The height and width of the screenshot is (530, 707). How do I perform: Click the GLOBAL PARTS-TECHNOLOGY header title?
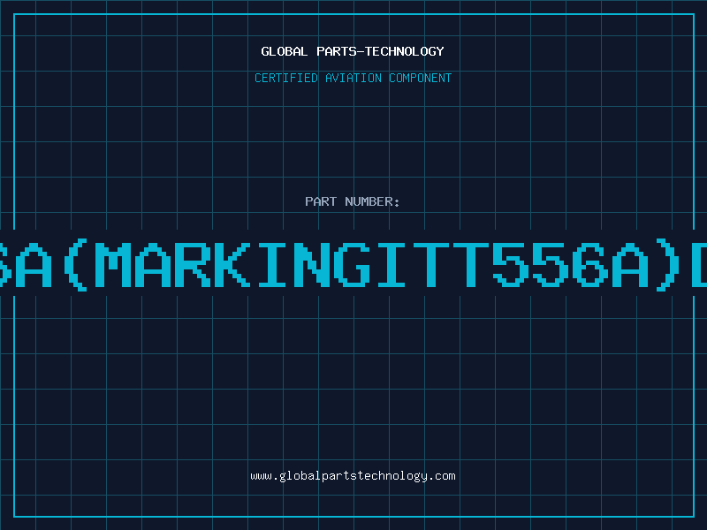point(353,51)
